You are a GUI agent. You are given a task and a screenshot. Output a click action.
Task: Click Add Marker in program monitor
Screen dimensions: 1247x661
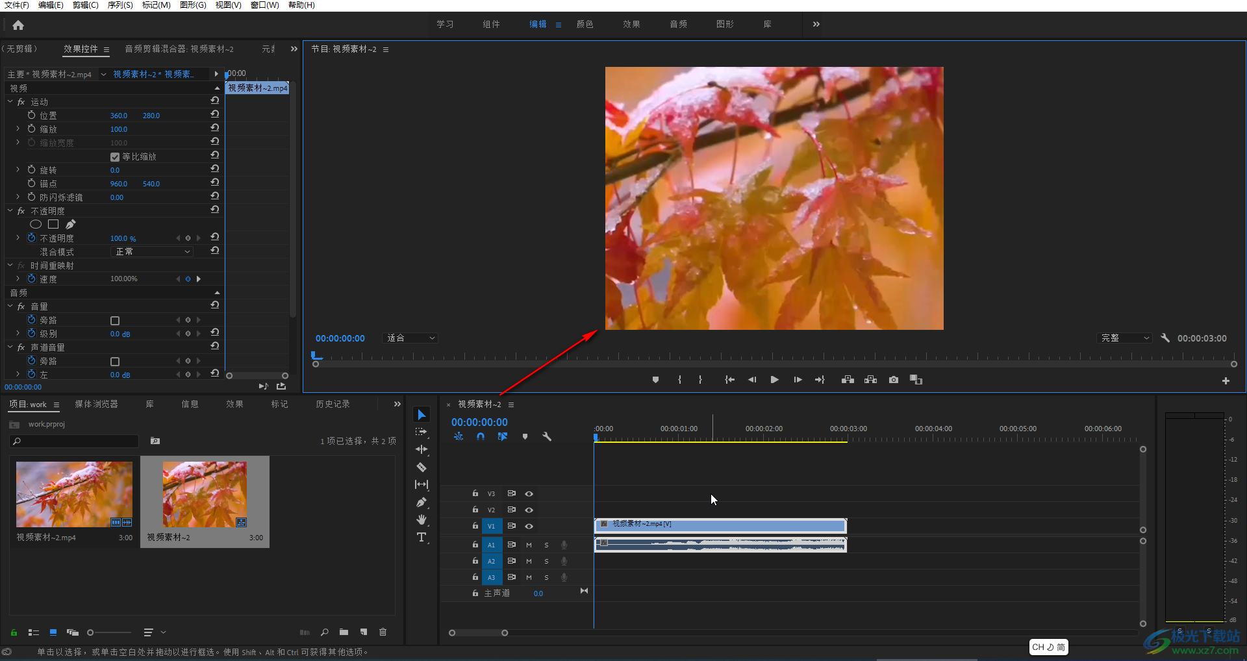coord(655,380)
